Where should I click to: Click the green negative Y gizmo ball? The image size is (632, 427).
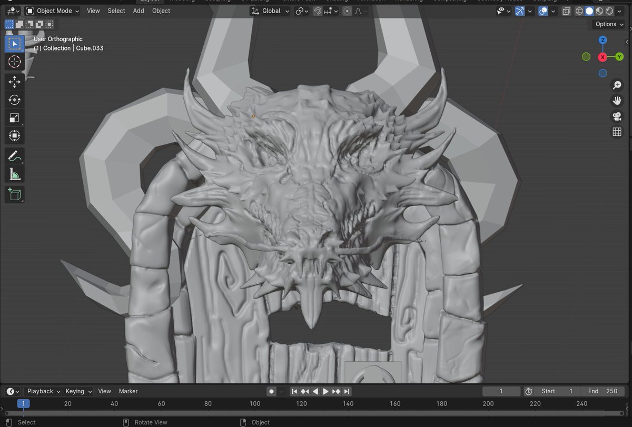point(586,57)
